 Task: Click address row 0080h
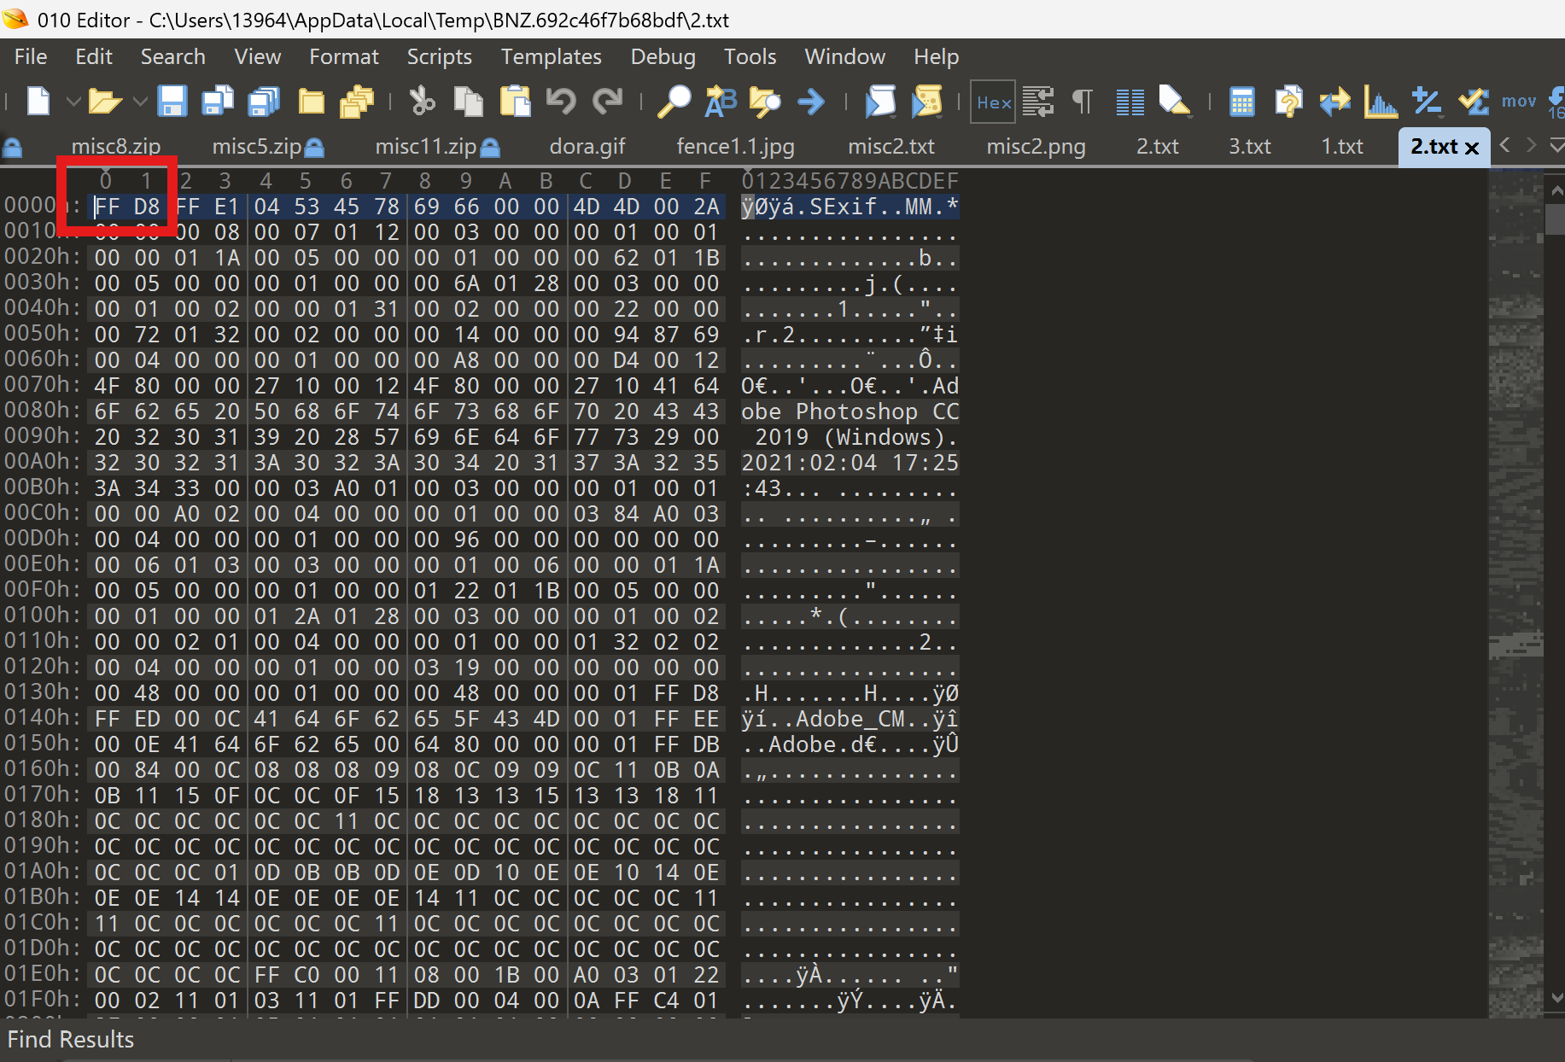(x=42, y=411)
